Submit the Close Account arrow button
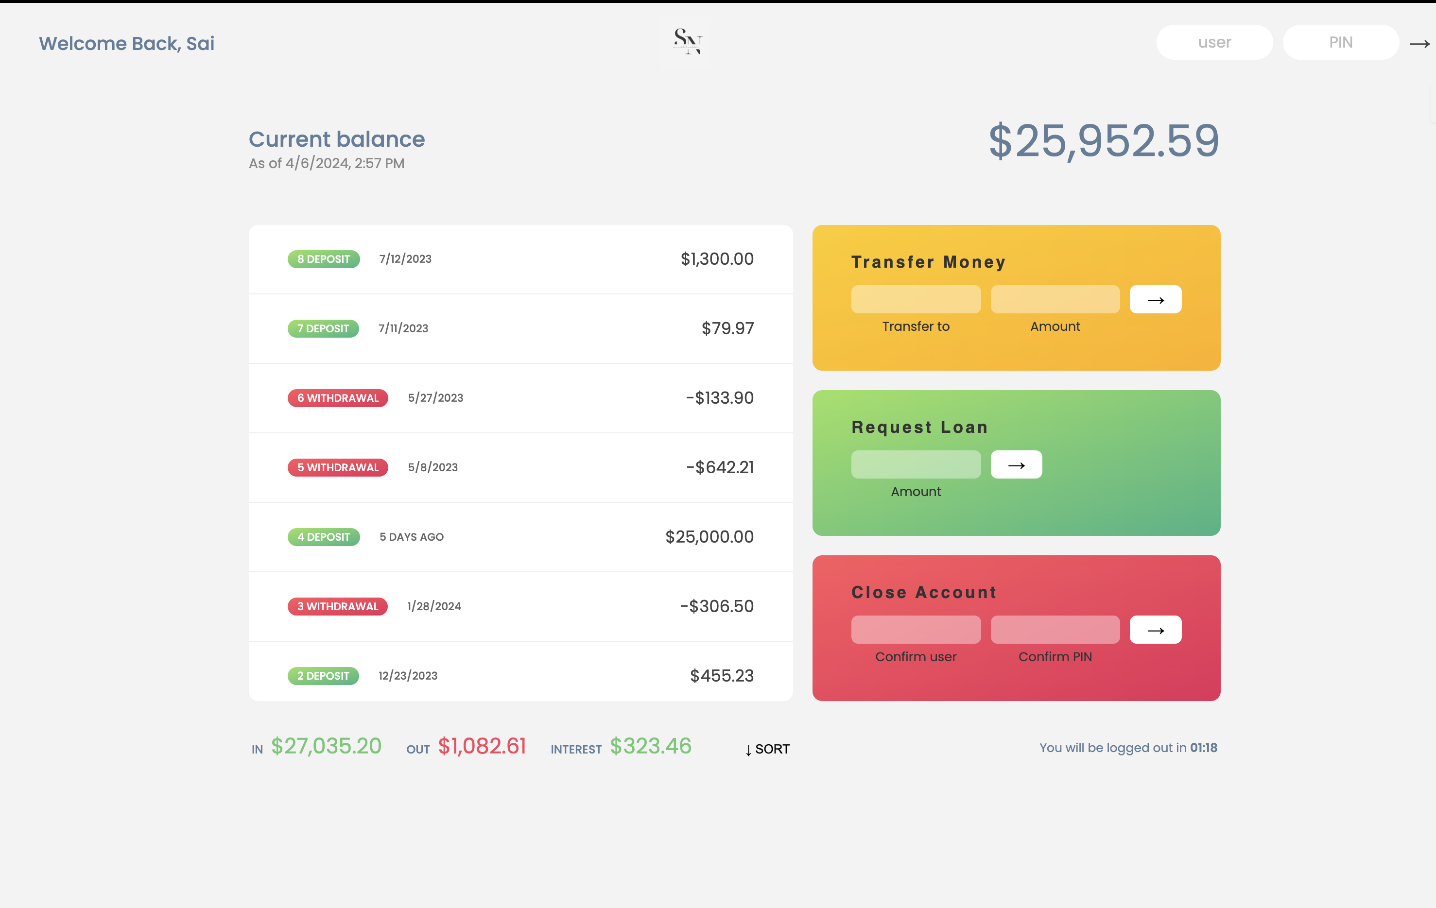 pos(1155,630)
